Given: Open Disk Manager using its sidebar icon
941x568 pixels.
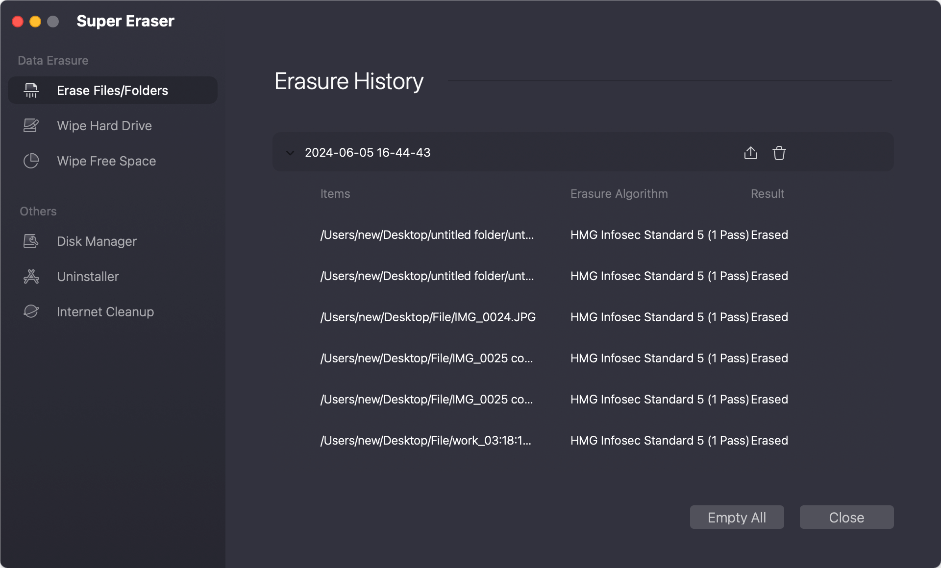Looking at the screenshot, I should click(30, 241).
